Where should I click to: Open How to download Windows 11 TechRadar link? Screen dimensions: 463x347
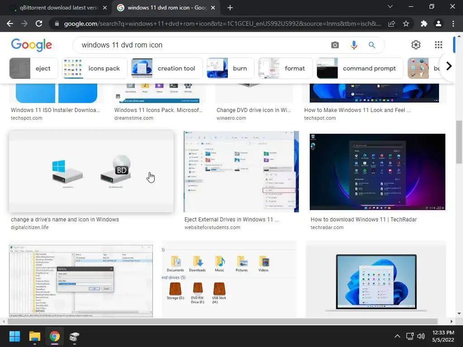(364, 220)
